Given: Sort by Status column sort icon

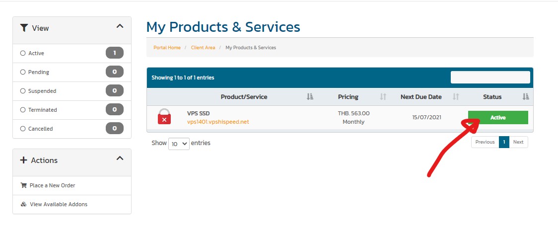Looking at the screenshot, I should (526, 96).
